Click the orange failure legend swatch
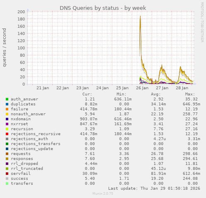Screen dimensions: 206x198 coord(7,109)
